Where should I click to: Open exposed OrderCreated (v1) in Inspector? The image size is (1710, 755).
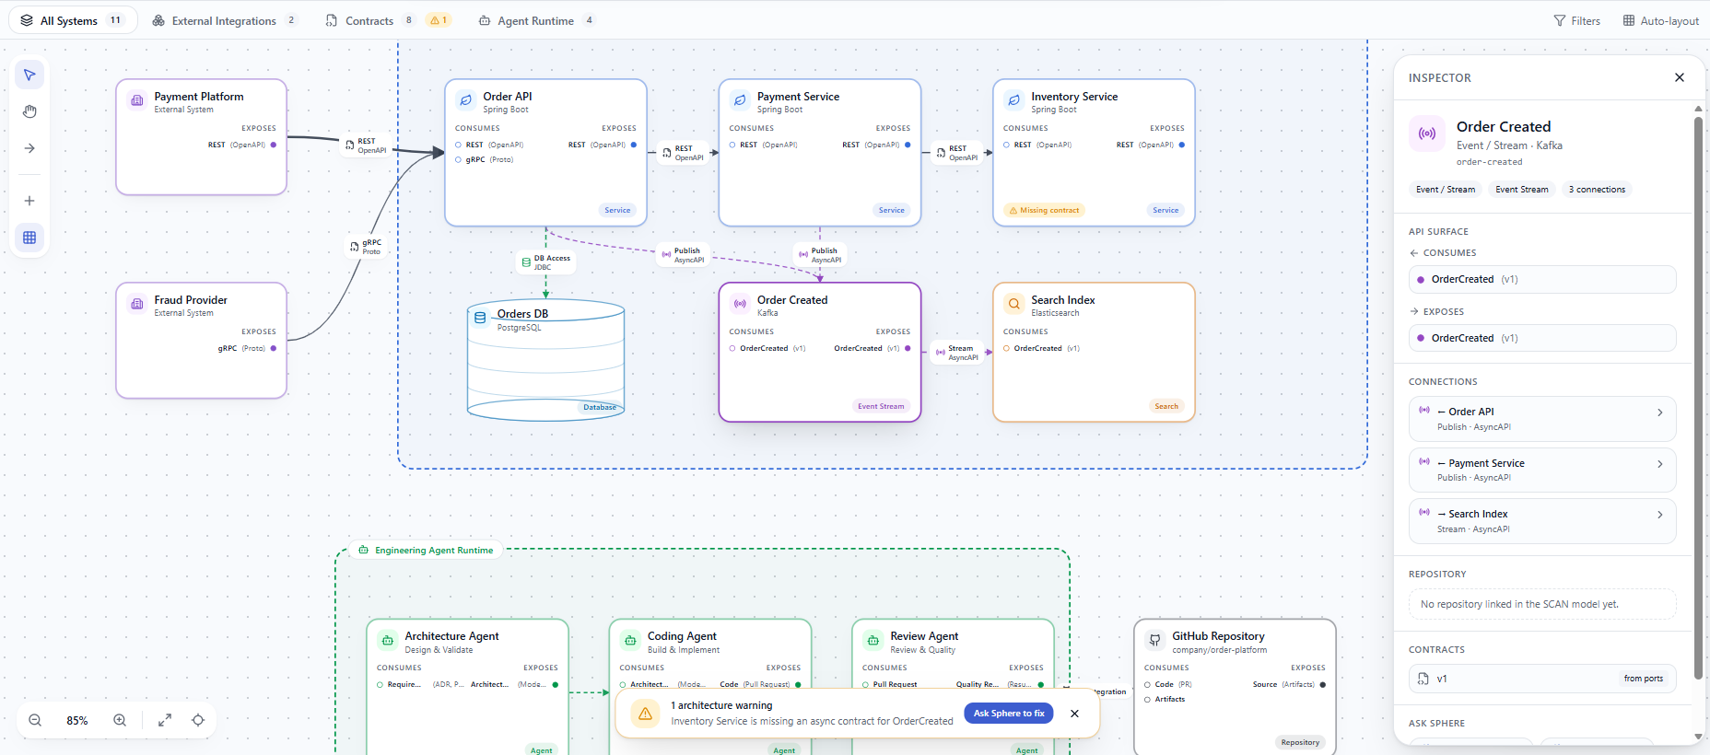[1542, 338]
